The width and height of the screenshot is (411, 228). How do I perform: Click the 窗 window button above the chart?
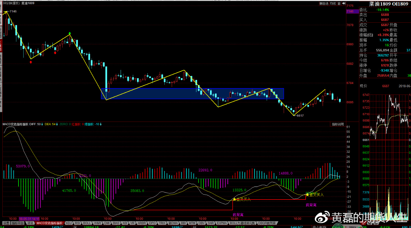pyautogui.click(x=339, y=4)
